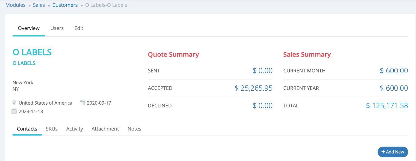View the Notes tab

tap(134, 129)
